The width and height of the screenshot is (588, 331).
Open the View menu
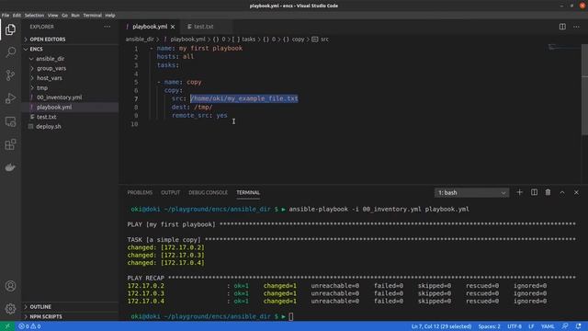pos(52,16)
